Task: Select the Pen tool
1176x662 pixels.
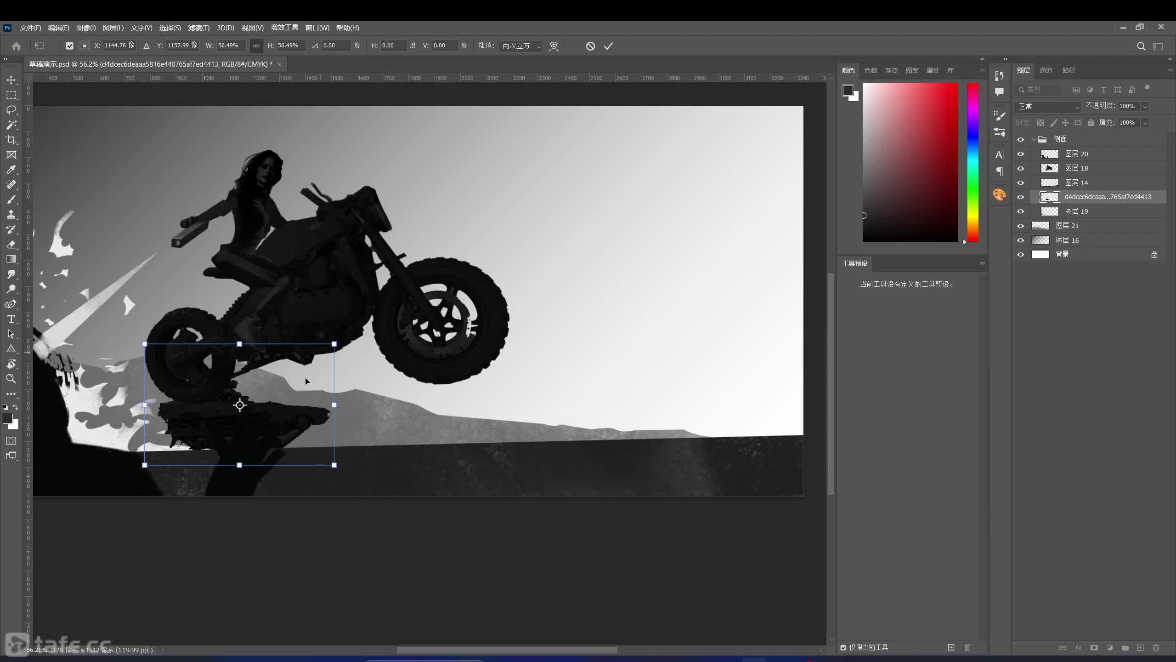Action: coord(11,304)
